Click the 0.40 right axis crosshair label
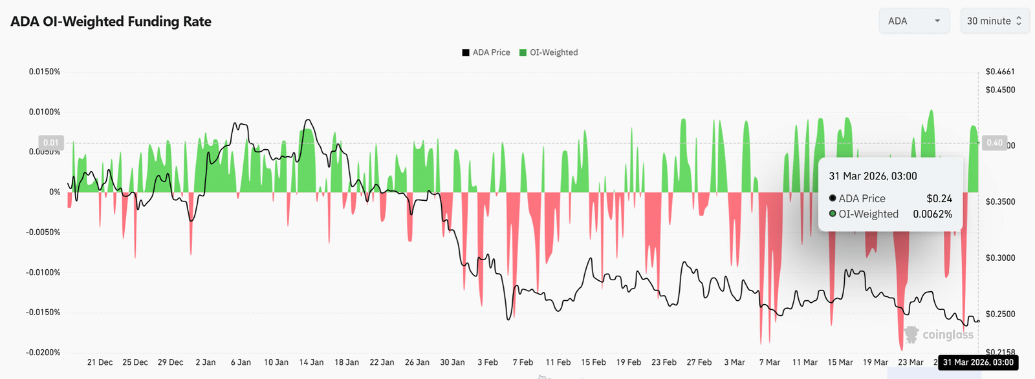Image resolution: width=1035 pixels, height=379 pixels. pyautogui.click(x=994, y=143)
